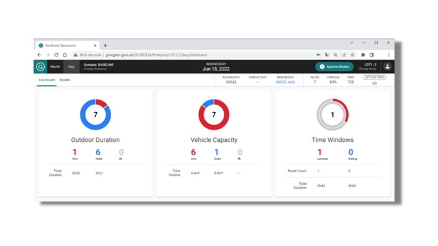Image resolution: width=438 pixels, height=246 pixels.
Task: Click the browser back arrow
Action: tap(39, 55)
